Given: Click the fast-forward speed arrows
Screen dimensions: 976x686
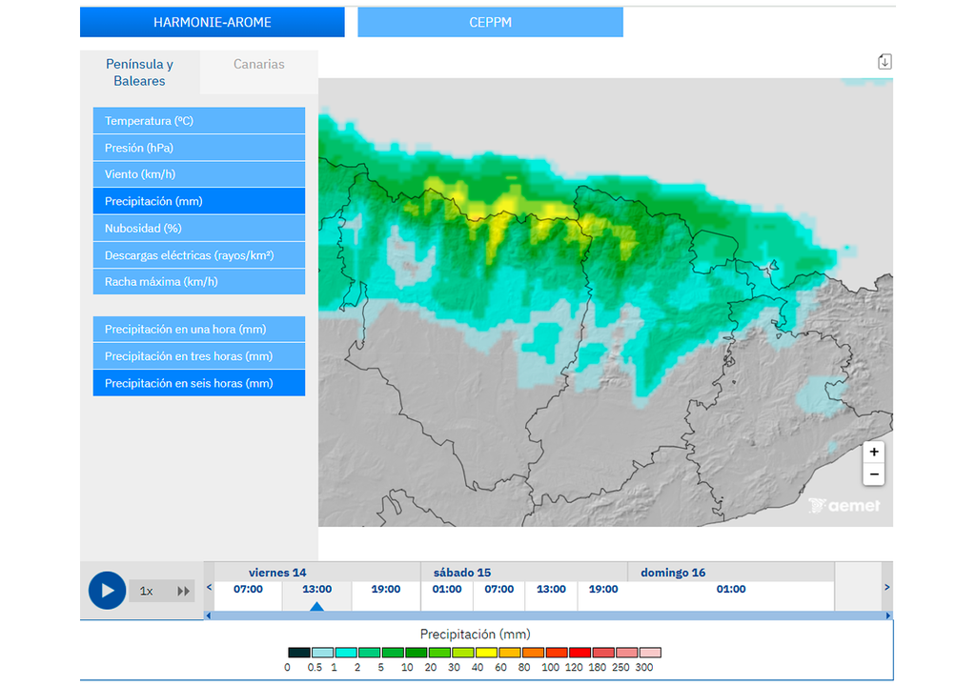Looking at the screenshot, I should point(183,591).
